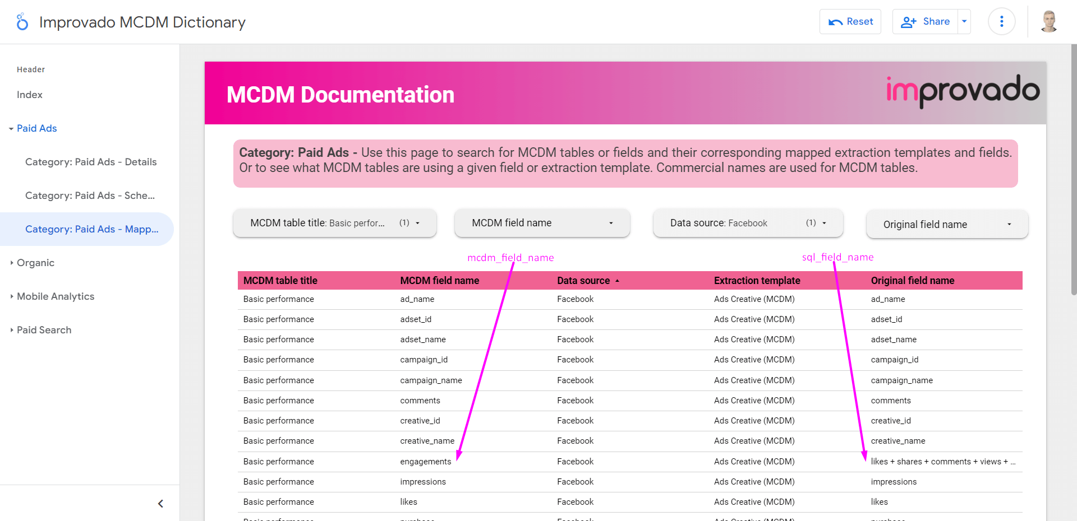Click the user profile avatar
Viewport: 1077px width, 521px height.
(x=1048, y=21)
